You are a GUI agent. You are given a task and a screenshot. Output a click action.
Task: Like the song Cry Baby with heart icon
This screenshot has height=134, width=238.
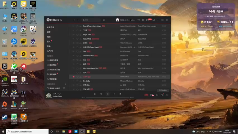pos(77,81)
